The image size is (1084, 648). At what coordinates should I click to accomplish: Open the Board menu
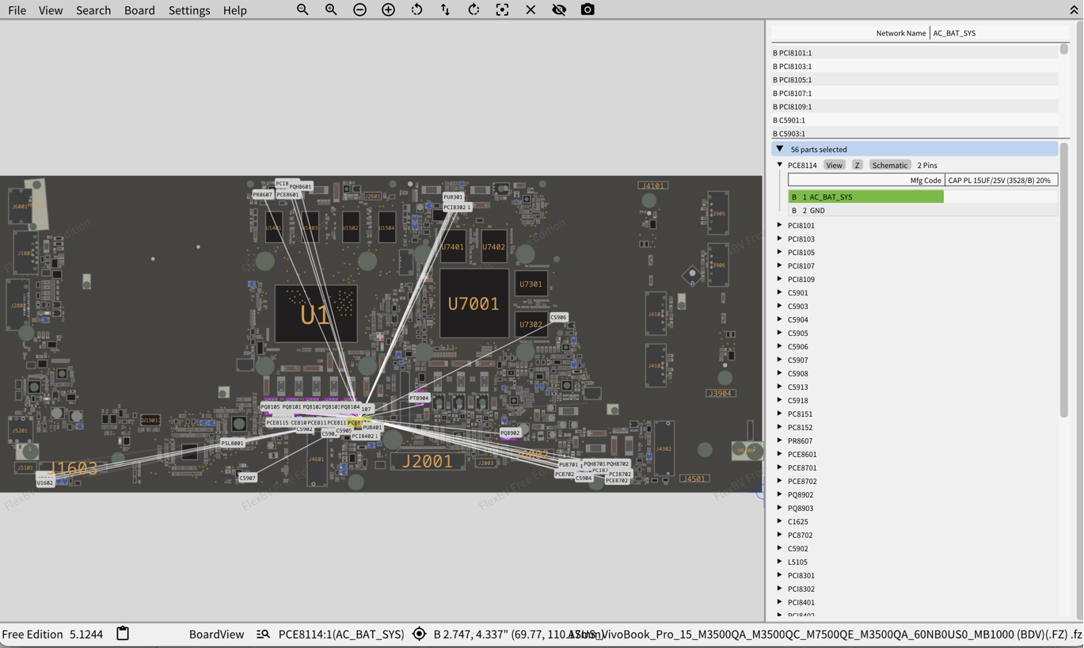click(139, 10)
